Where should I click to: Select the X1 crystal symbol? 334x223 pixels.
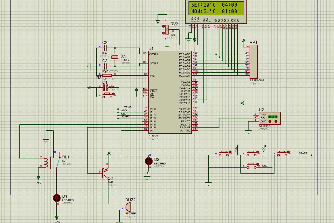click(115, 57)
